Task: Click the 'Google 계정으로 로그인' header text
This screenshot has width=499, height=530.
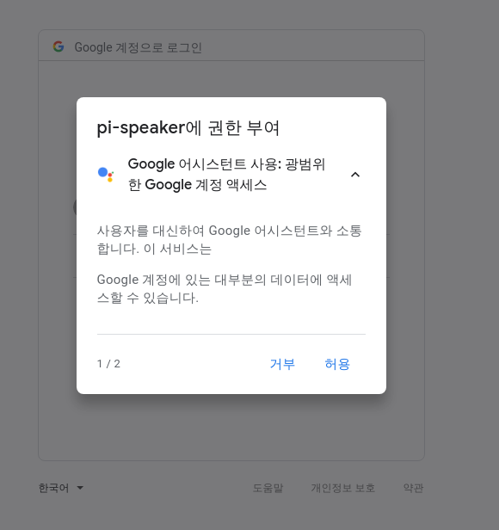Action: coord(138,47)
